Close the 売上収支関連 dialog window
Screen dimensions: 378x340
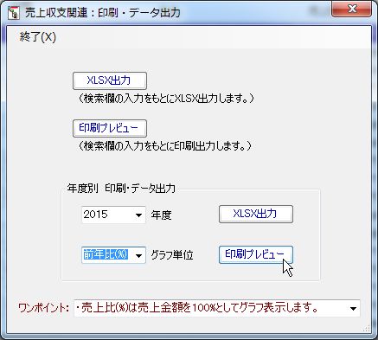tap(352, 10)
